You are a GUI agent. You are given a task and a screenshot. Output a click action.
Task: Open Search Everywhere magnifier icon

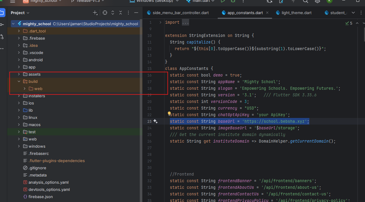tap(305, 1)
